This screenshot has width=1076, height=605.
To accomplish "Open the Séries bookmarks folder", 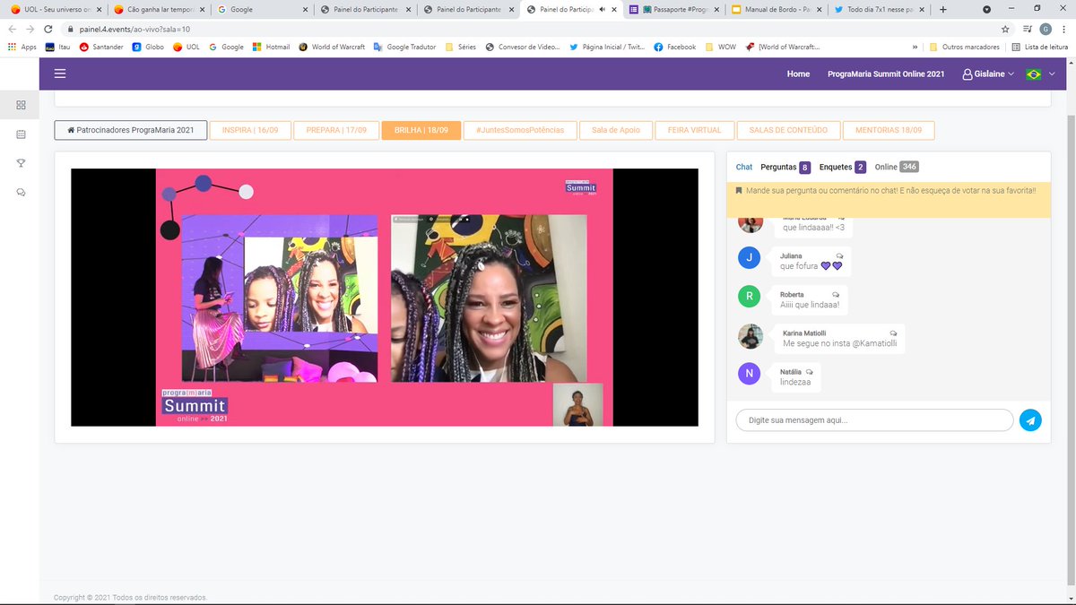I will pyautogui.click(x=460, y=47).
